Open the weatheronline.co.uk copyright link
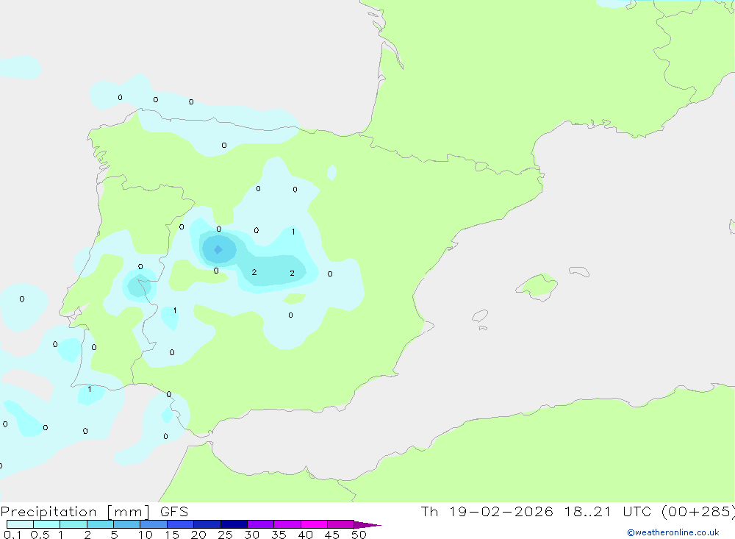Viewport: 735px width, 539px height. pyautogui.click(x=673, y=532)
